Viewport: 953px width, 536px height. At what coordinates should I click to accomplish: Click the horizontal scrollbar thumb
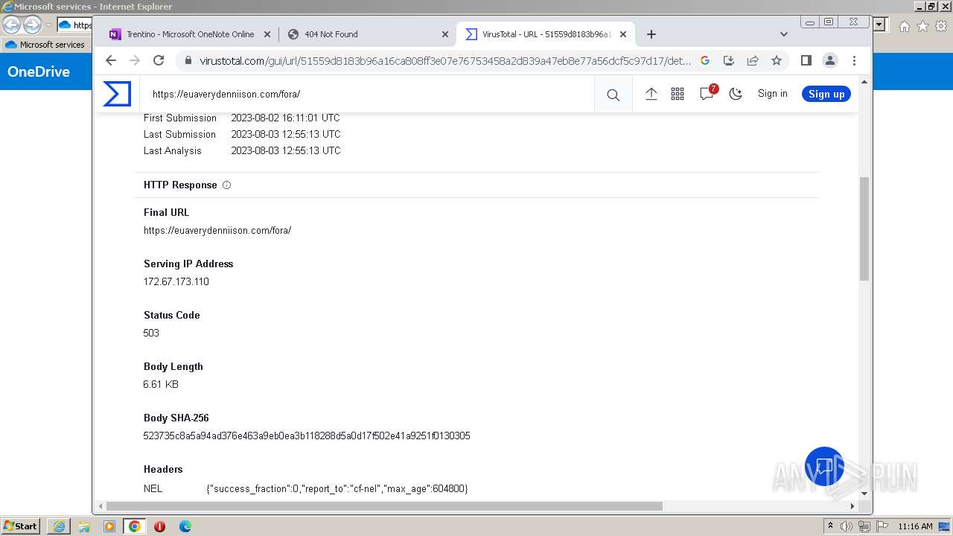coord(383,506)
